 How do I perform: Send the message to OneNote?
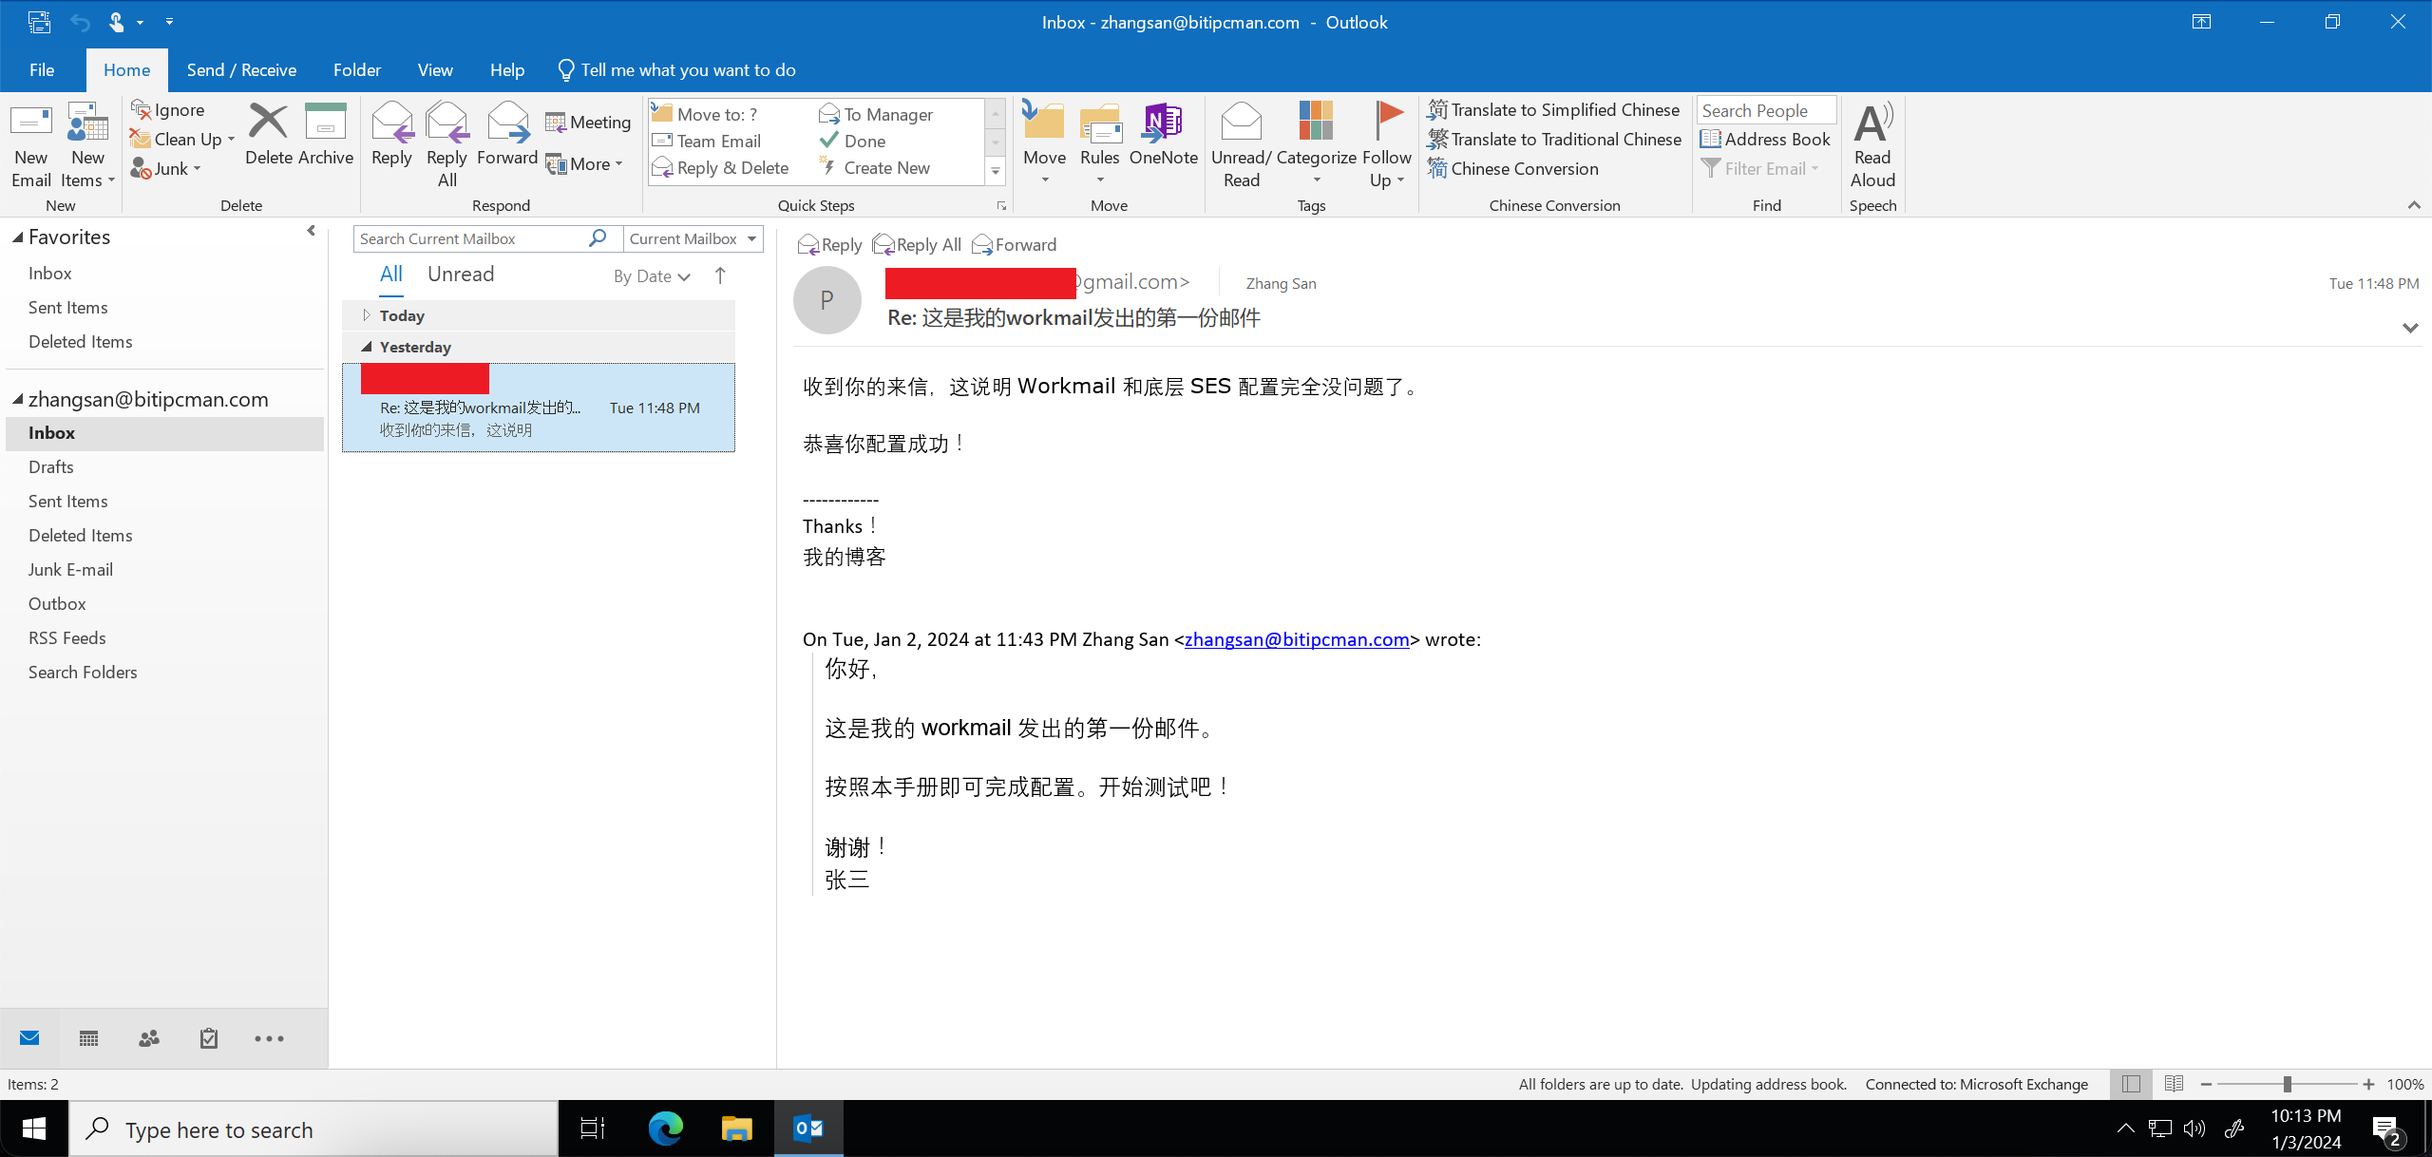(1163, 134)
